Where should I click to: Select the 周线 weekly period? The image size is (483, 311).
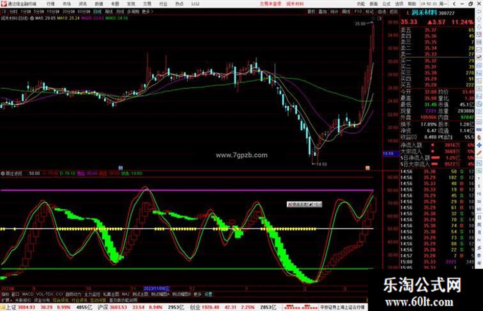109,11
